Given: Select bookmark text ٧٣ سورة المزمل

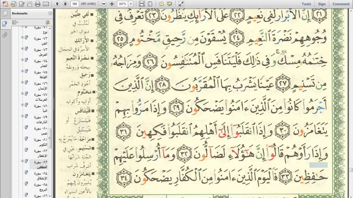Looking at the screenshot, I should pos(41,52).
